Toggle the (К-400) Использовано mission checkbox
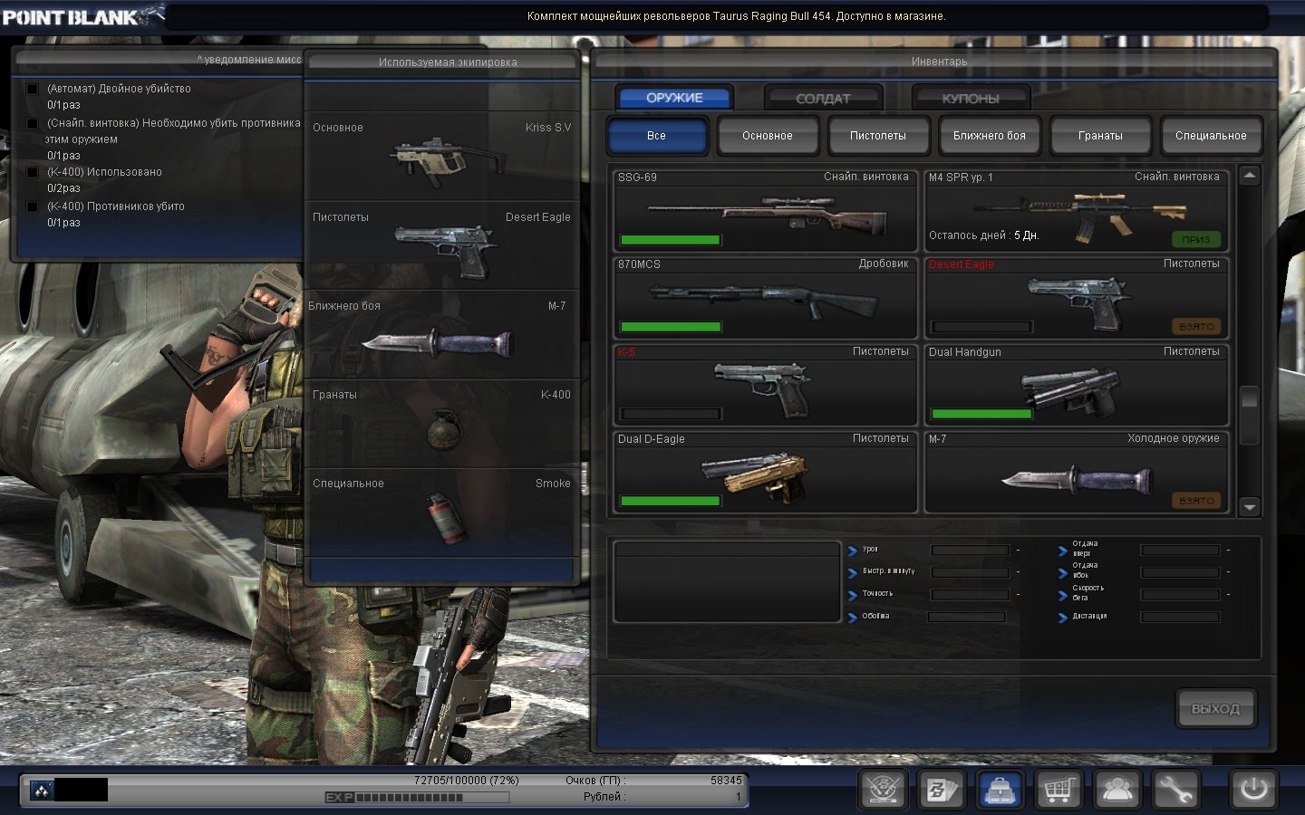 point(33,172)
